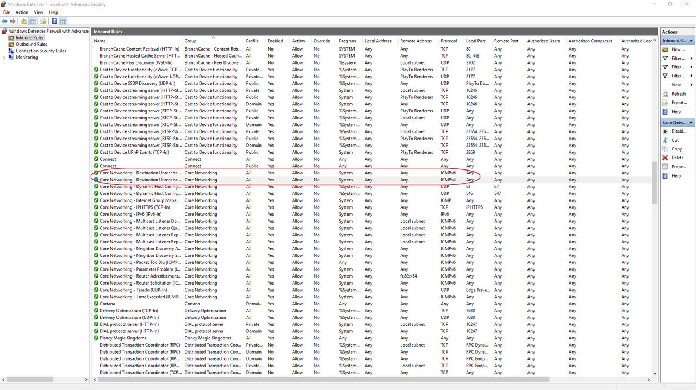Screen dimensions: 696x390
Task: Click the Export List toolbar icon
Action: pyautogui.click(x=43, y=21)
